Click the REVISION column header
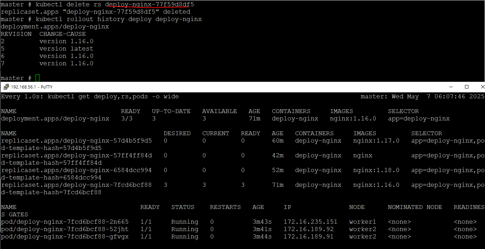Viewport: 485px width, 249px height. click(16, 34)
